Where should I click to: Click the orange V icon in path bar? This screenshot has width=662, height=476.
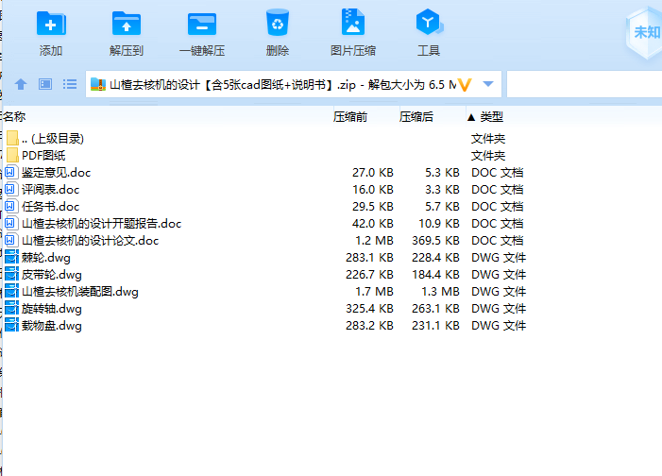465,85
